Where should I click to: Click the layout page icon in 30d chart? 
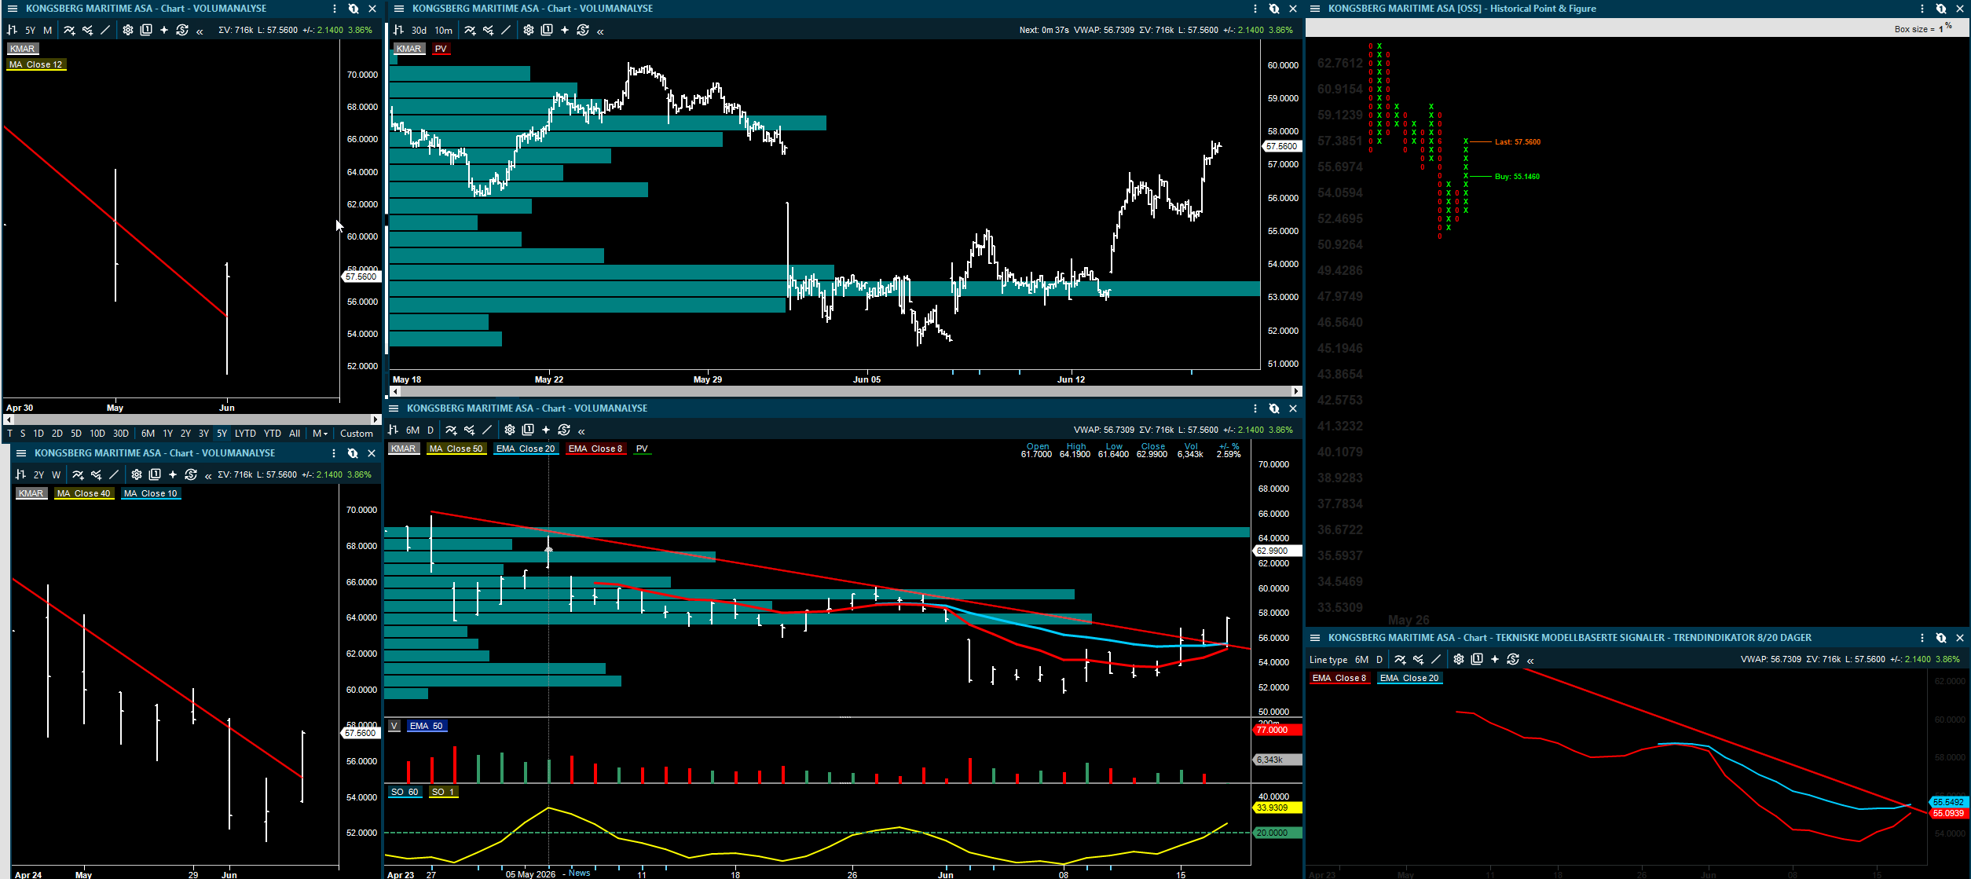(547, 30)
